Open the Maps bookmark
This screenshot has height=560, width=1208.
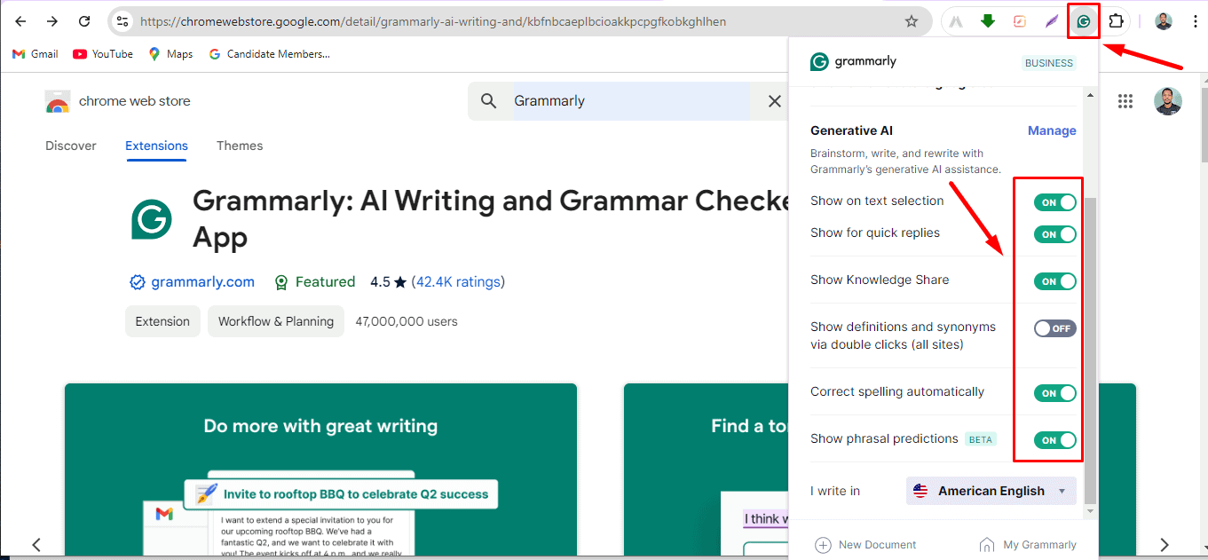[170, 54]
